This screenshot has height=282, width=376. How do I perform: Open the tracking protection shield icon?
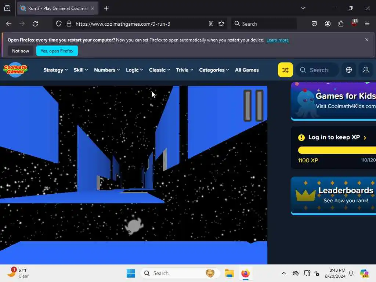click(x=59, y=24)
